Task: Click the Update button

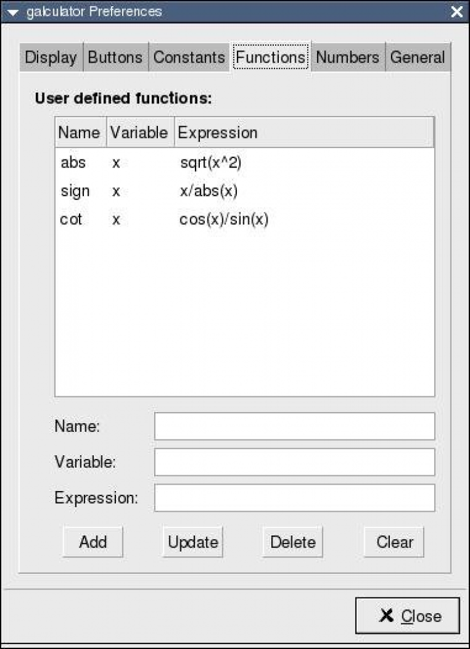Action: click(193, 542)
